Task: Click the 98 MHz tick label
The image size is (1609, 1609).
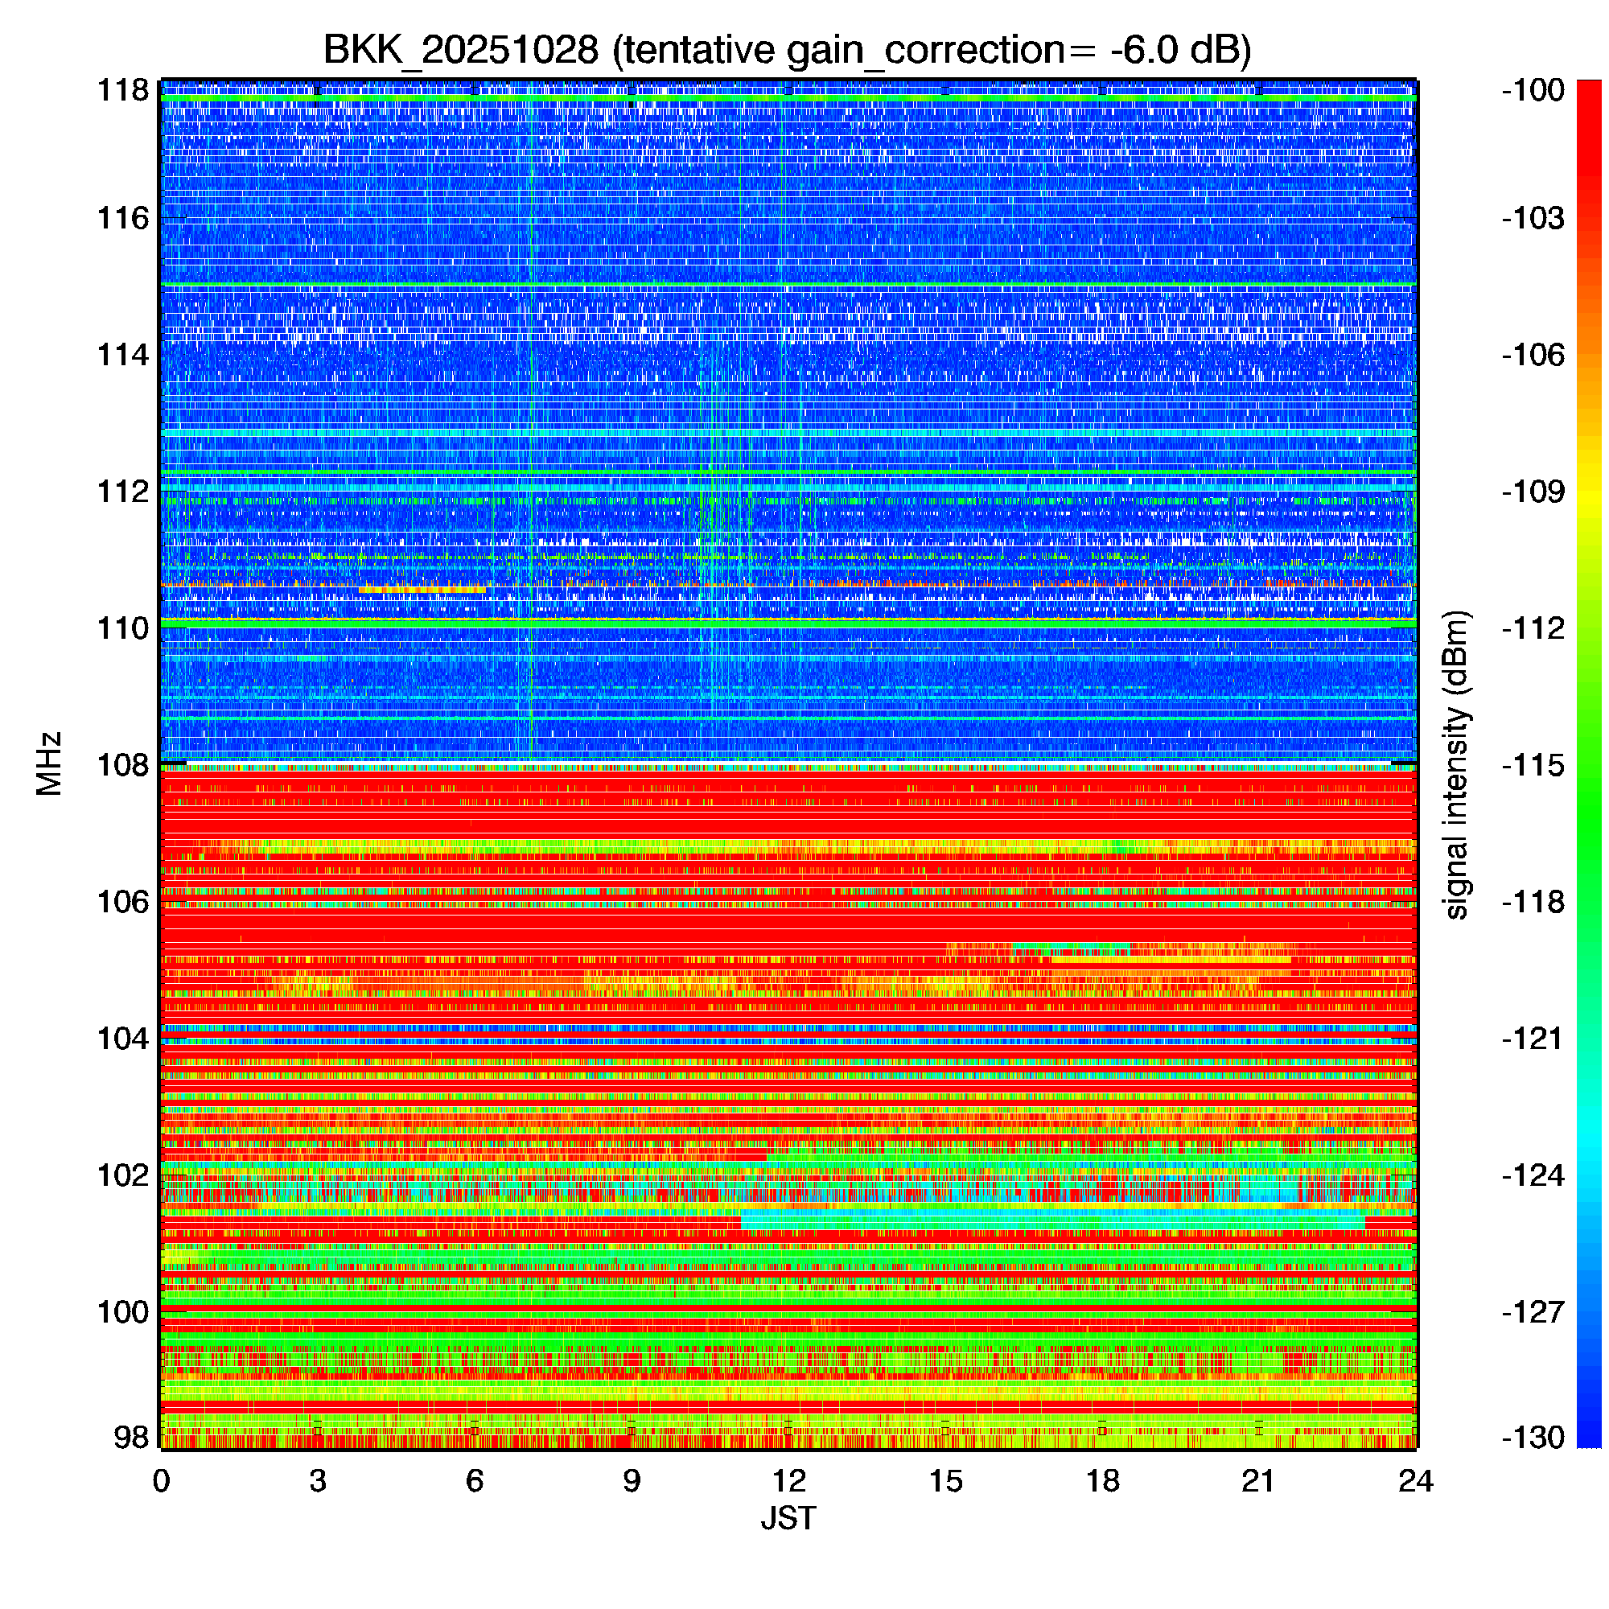Action: pyautogui.click(x=131, y=1438)
